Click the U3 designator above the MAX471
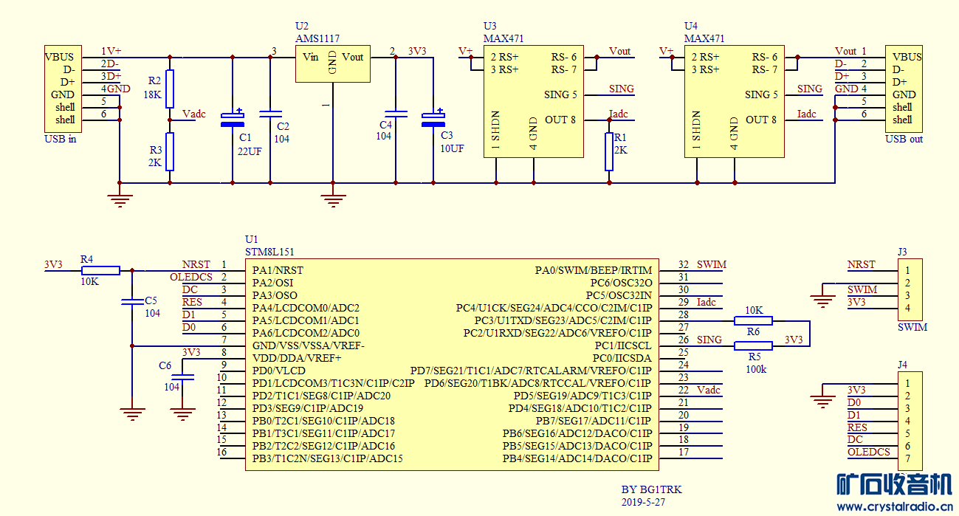 pyautogui.click(x=490, y=26)
